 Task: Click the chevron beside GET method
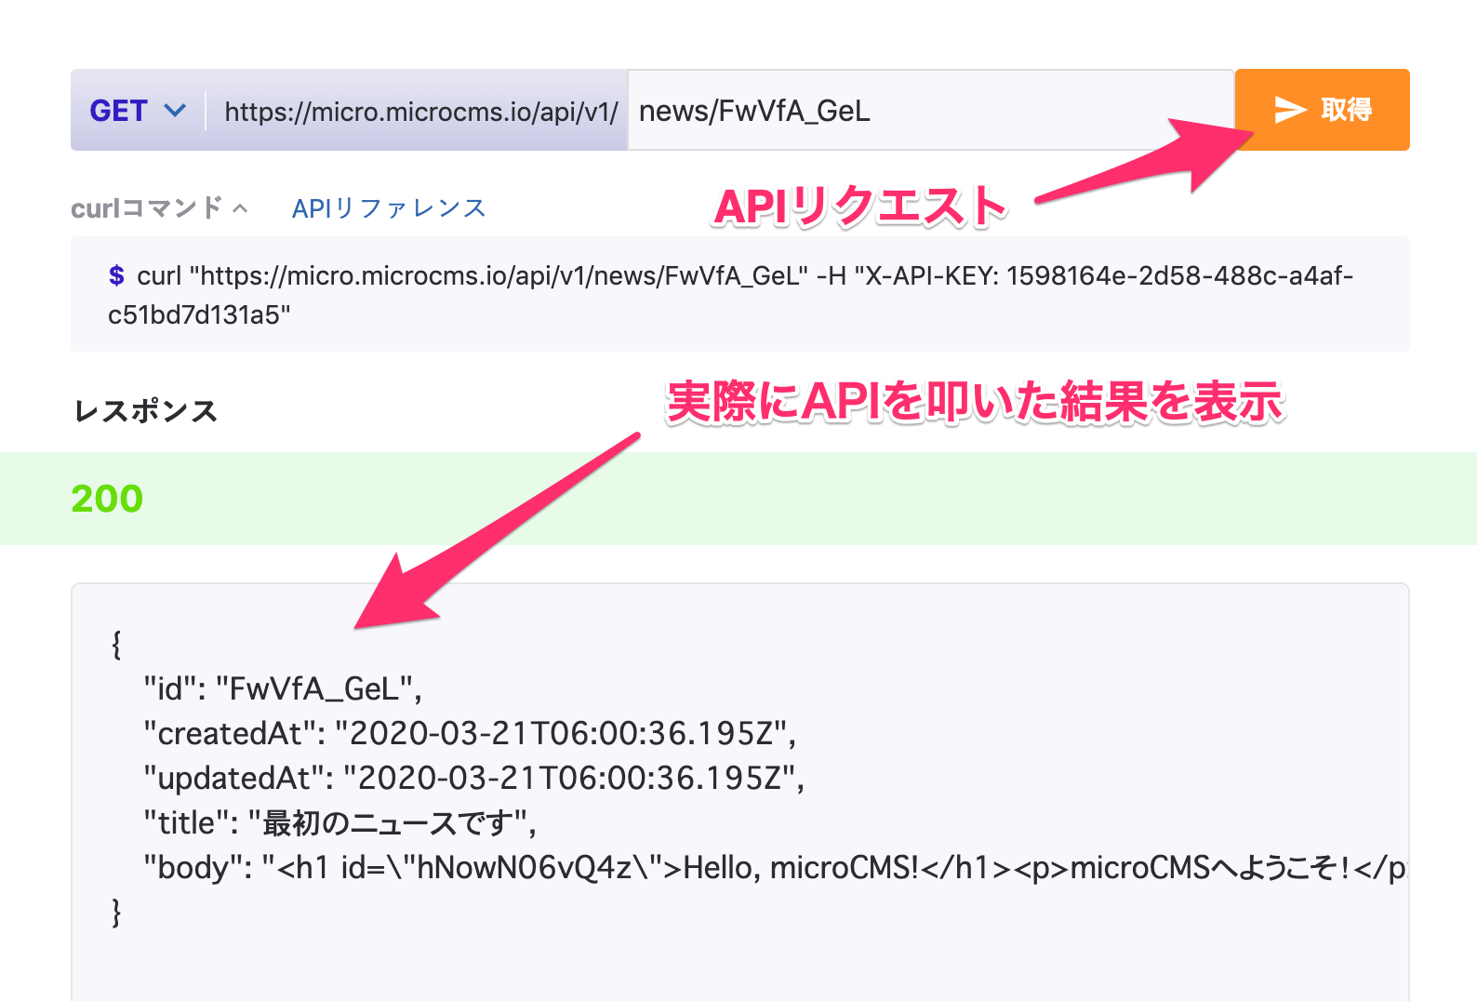(175, 111)
